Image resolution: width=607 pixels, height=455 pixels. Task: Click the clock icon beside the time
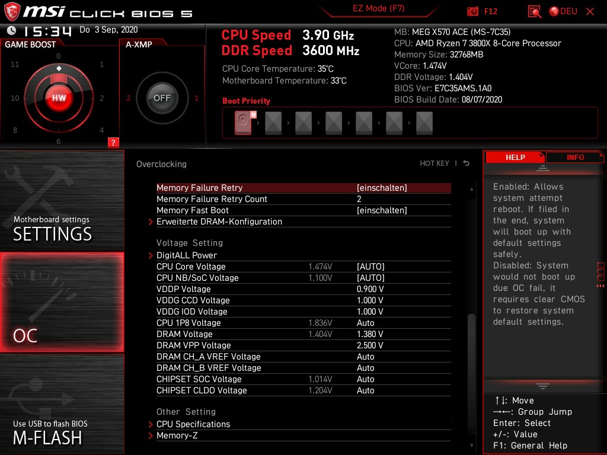point(12,30)
